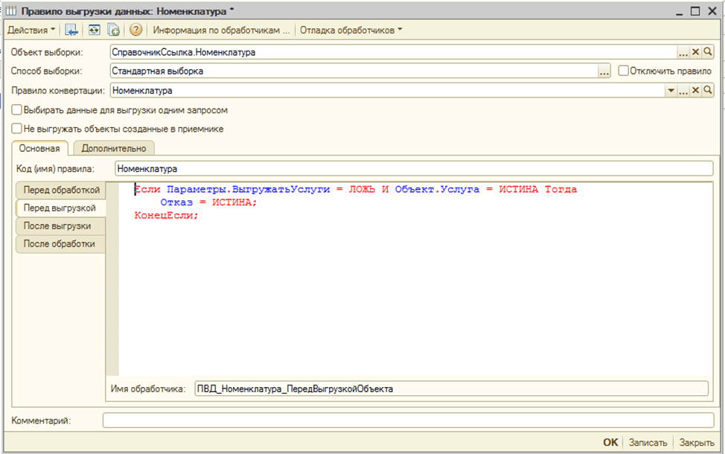
Task: Click the help question mark toolbar icon
Action: 135,31
